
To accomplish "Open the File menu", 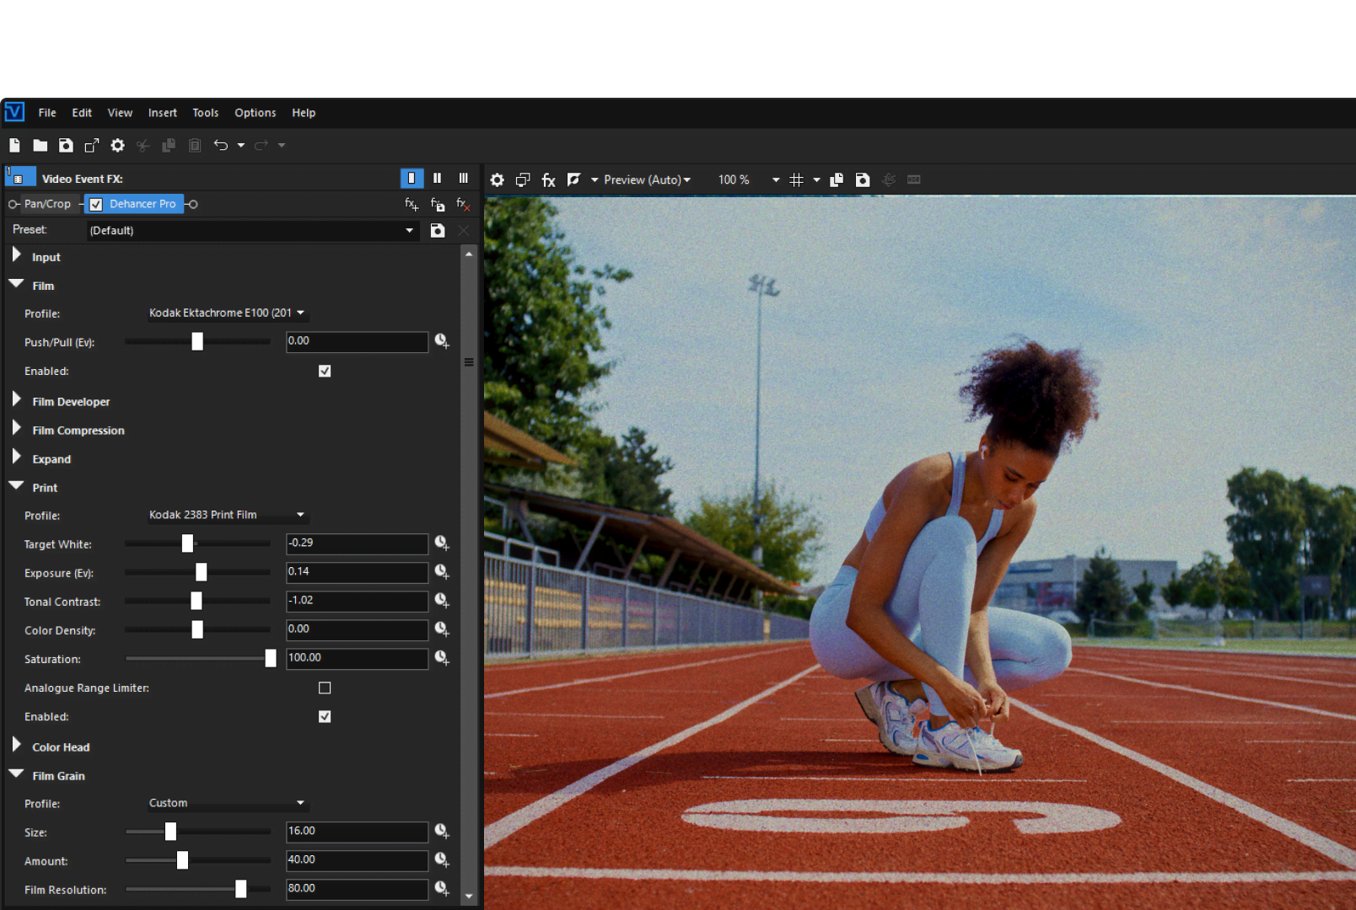I will 47,113.
